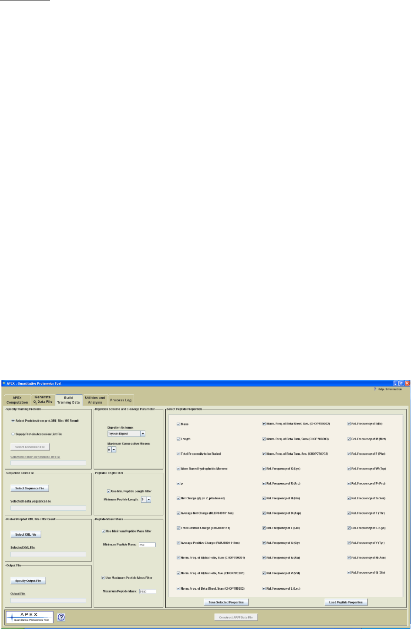This screenshot has height=629, width=411.
Task: Uncheck Norm. Freq. of Beta Sheet, Sum
Action: pyautogui.click(x=179, y=588)
